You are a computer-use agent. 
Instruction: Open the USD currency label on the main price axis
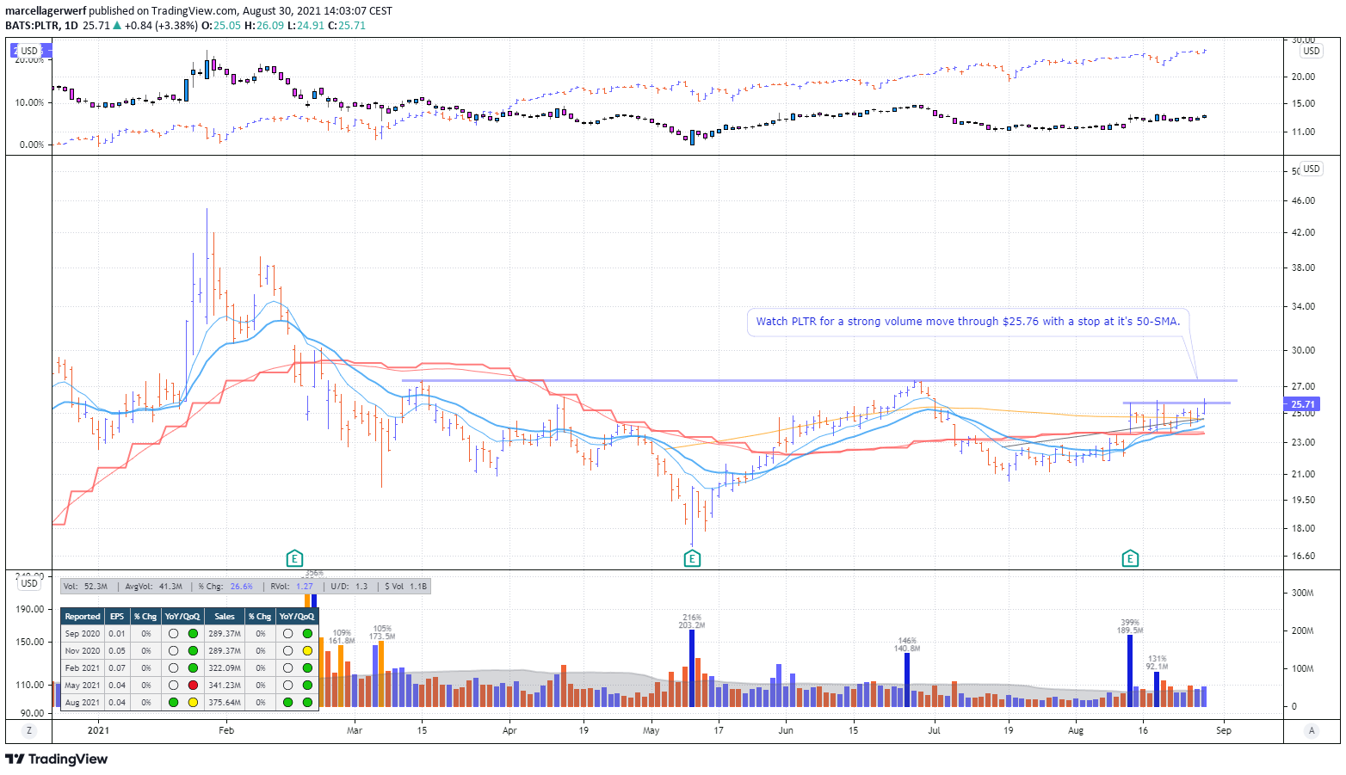tap(1312, 169)
